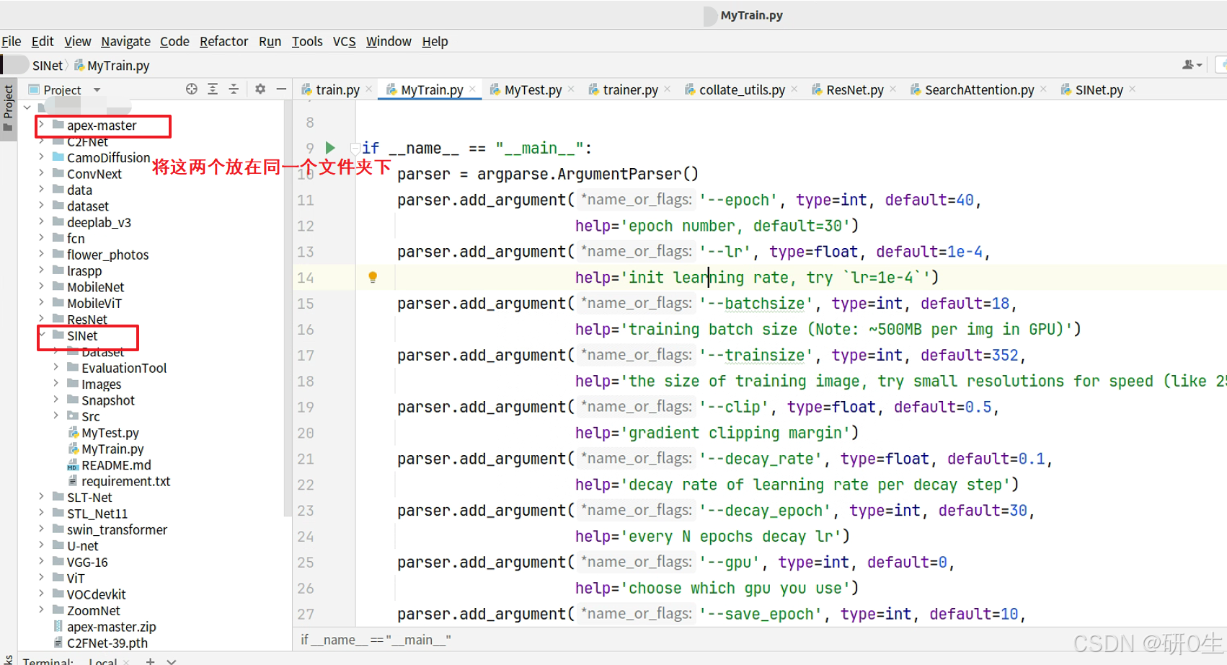This screenshot has width=1227, height=665.
Task: Click the if __name__ breadcrumb at editor bottom
Action: point(376,640)
